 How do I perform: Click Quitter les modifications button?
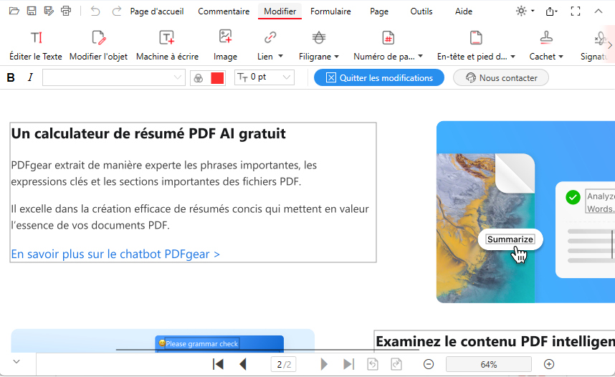click(x=379, y=77)
